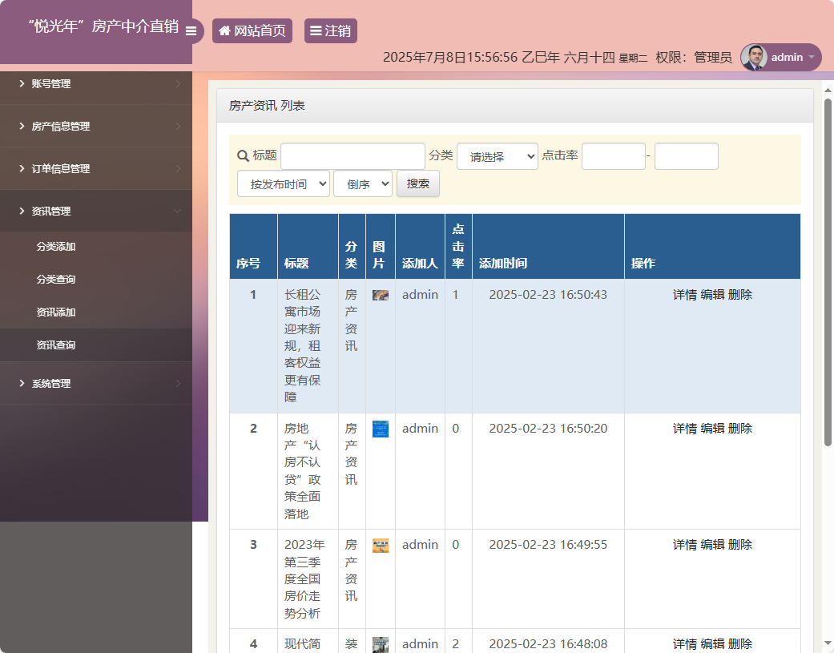Click the magnifier search icon beside 标题
This screenshot has height=653, width=834.
240,155
